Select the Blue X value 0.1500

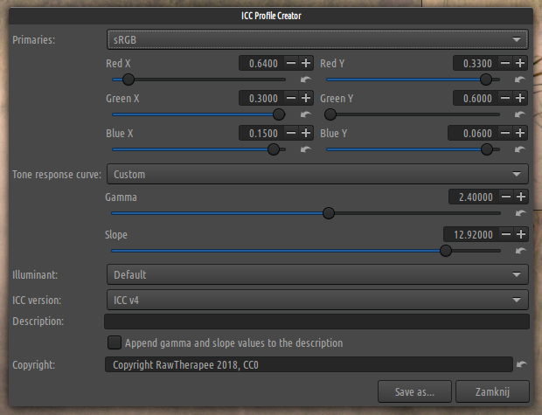(261, 133)
